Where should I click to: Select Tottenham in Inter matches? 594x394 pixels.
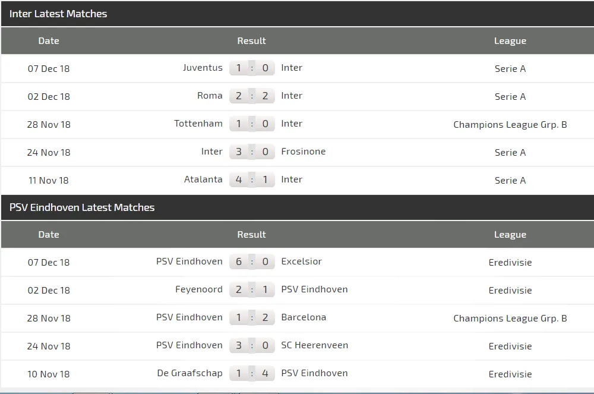[x=198, y=124]
